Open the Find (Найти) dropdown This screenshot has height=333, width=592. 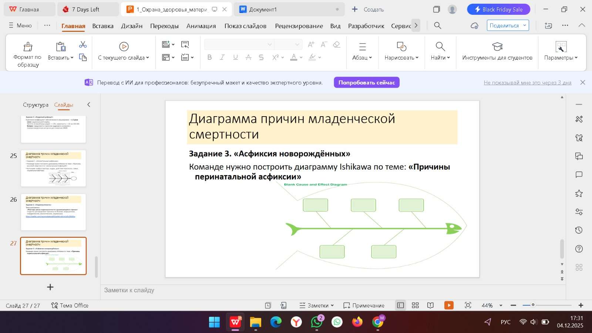pos(440,58)
